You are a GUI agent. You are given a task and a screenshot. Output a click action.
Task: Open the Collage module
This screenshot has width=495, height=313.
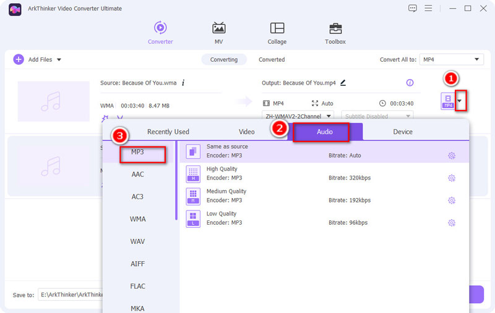tap(277, 33)
